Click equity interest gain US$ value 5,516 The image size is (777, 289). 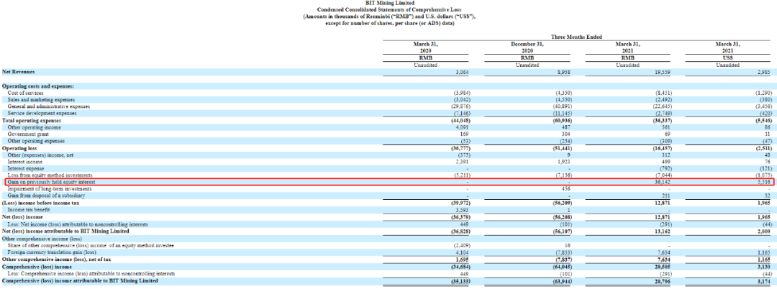tap(762, 183)
